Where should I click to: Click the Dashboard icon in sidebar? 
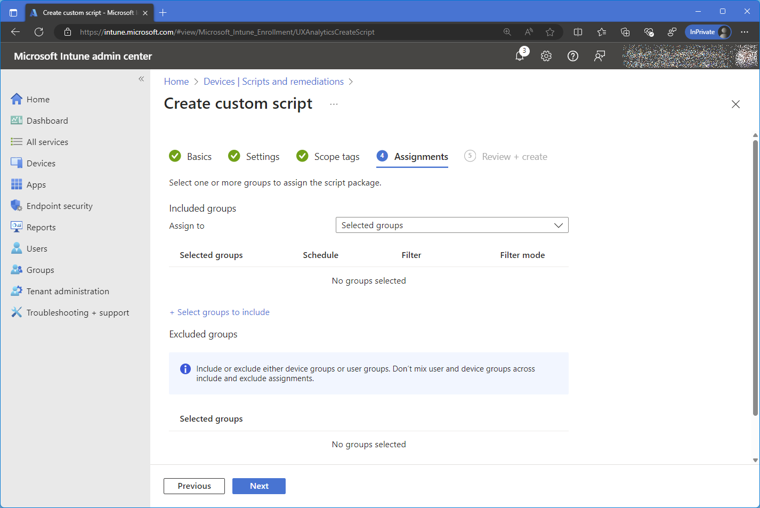tap(17, 120)
